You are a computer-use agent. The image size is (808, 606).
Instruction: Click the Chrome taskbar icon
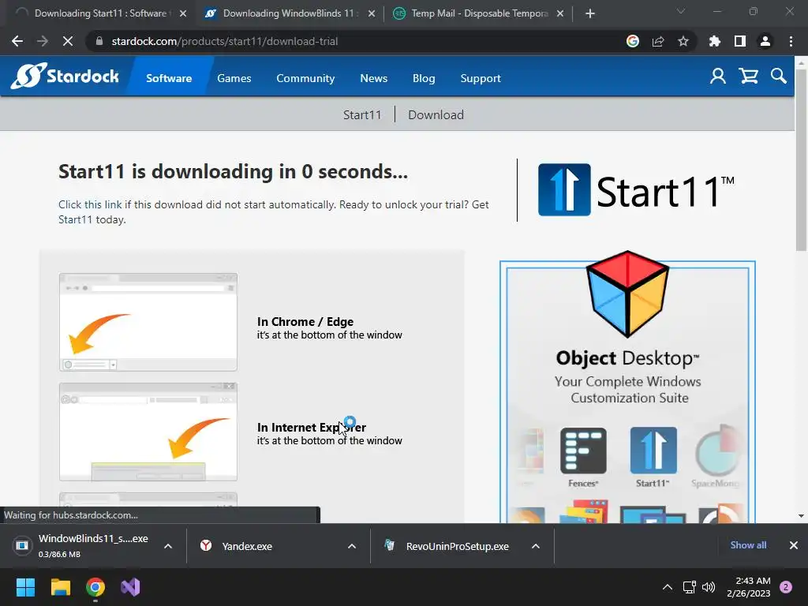tap(95, 587)
